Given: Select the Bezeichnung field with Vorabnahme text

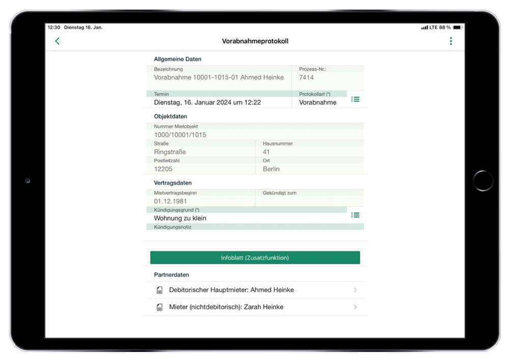Looking at the screenshot, I should click(x=218, y=78).
